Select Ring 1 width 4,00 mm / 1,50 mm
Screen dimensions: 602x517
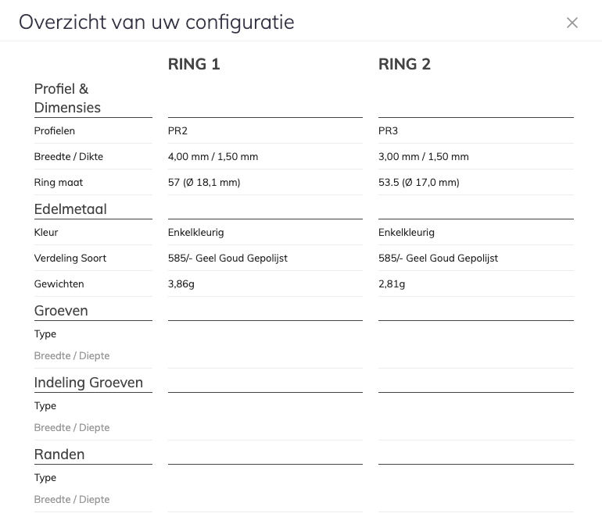tap(213, 157)
